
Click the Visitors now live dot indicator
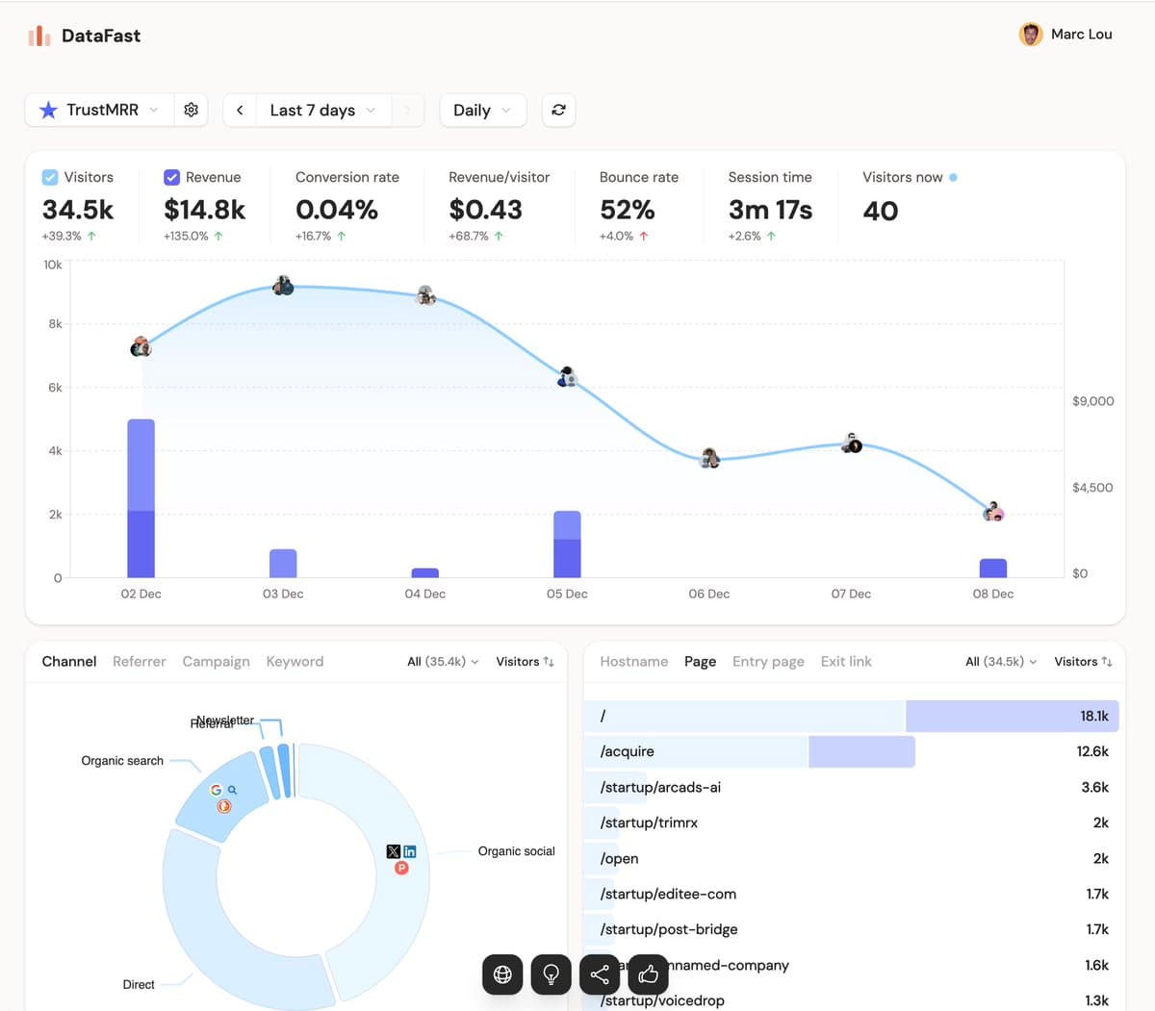[x=953, y=177]
